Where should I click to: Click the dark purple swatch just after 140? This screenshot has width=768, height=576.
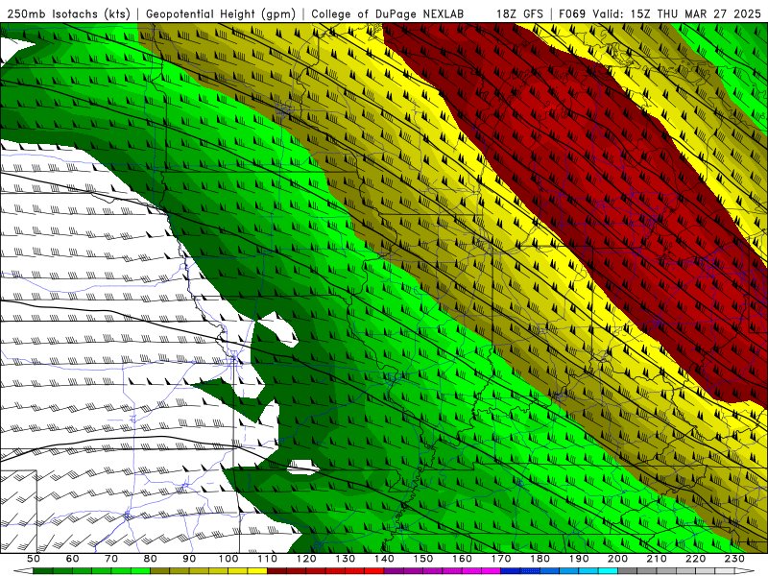pos(394,570)
